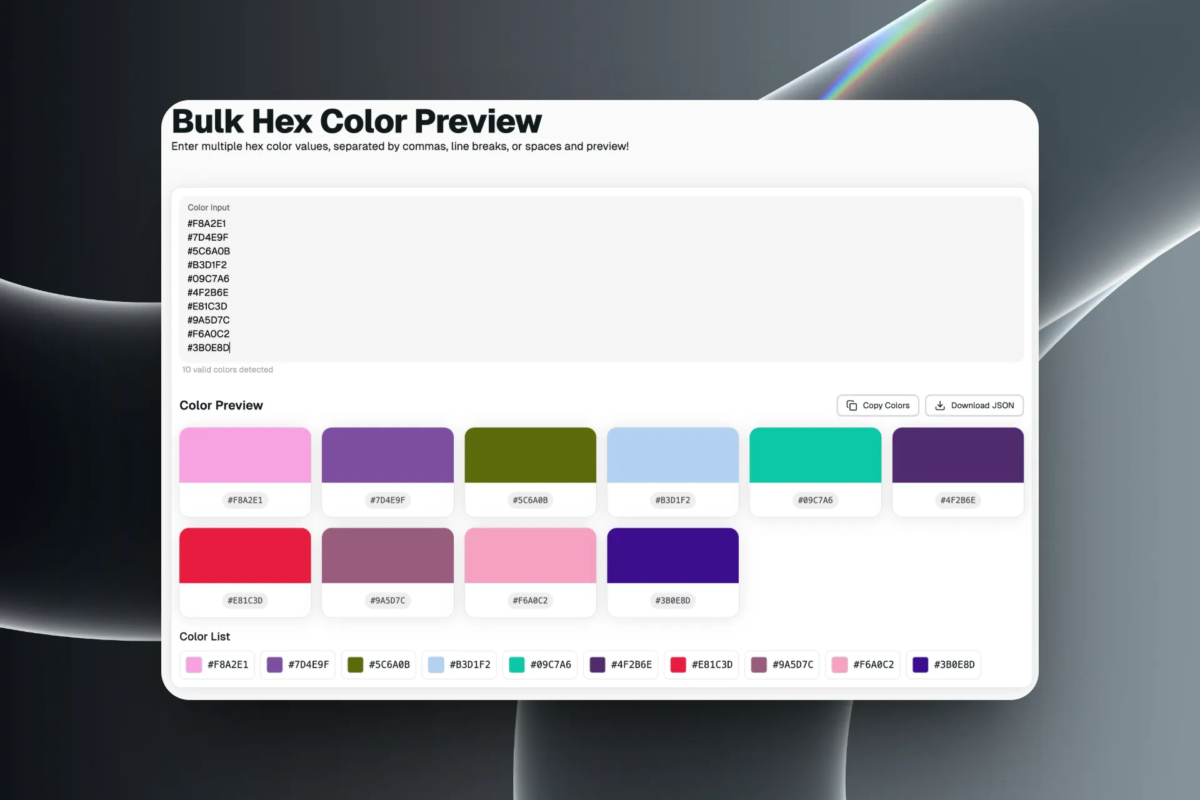This screenshot has width=1200, height=800.
Task: Select the red #E81C3D preview swatch
Action: tap(245, 556)
